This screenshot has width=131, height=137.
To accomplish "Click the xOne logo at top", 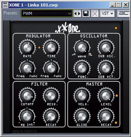I will 68,28.
